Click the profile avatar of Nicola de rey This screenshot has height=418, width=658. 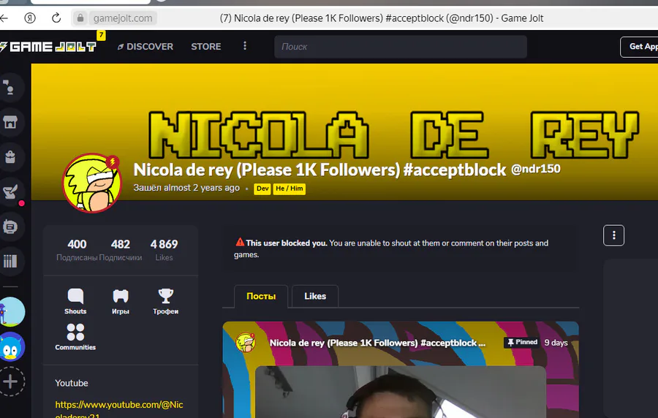(92, 183)
